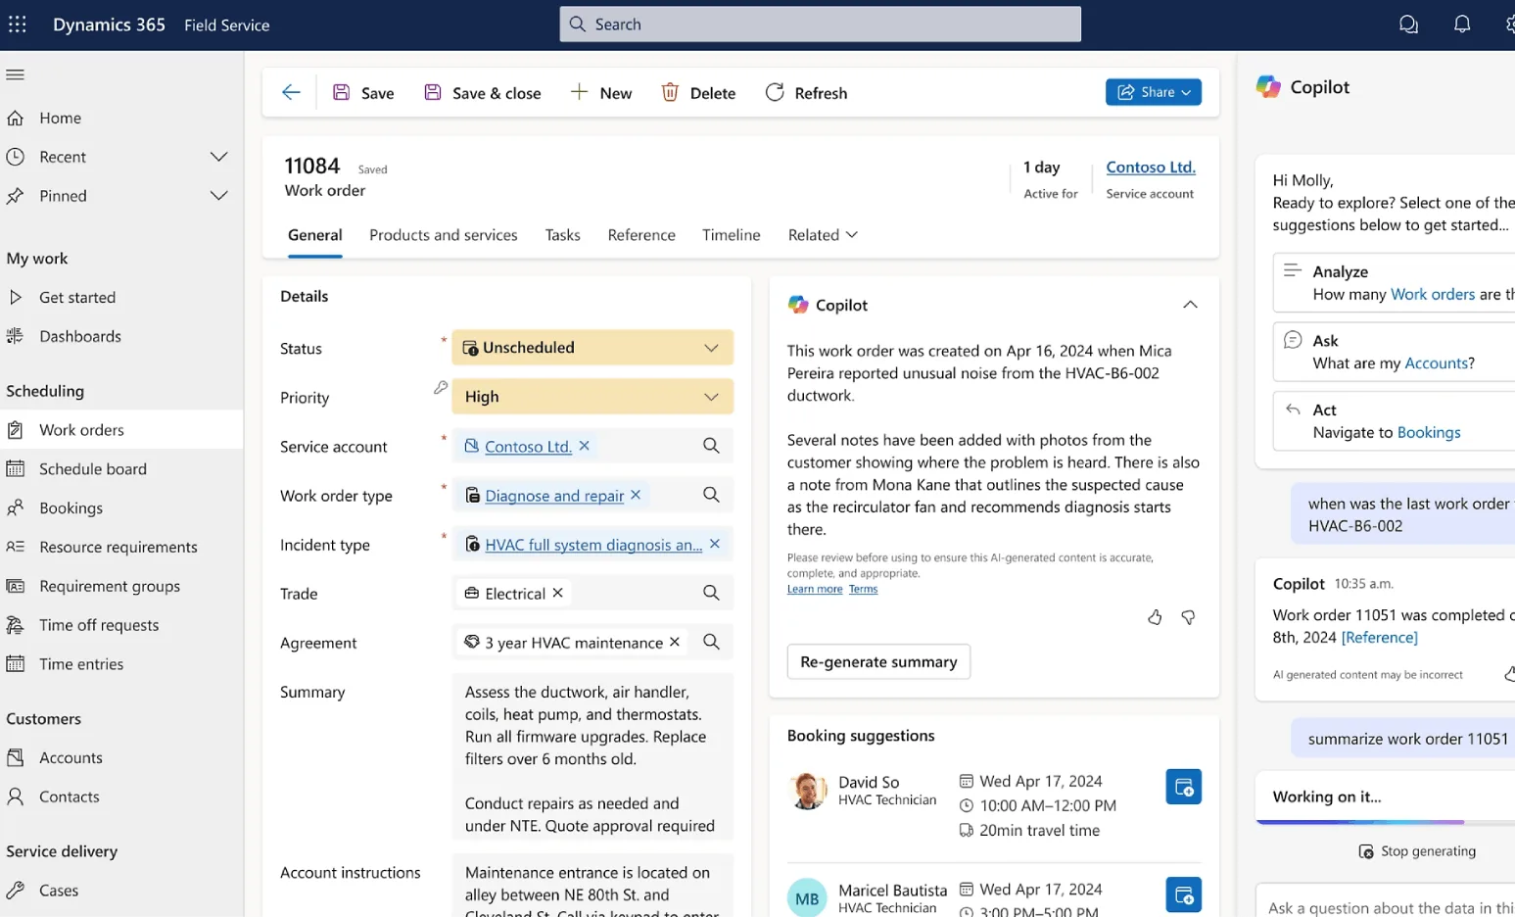
Task: Switch to the Timeline tab
Action: (732, 235)
